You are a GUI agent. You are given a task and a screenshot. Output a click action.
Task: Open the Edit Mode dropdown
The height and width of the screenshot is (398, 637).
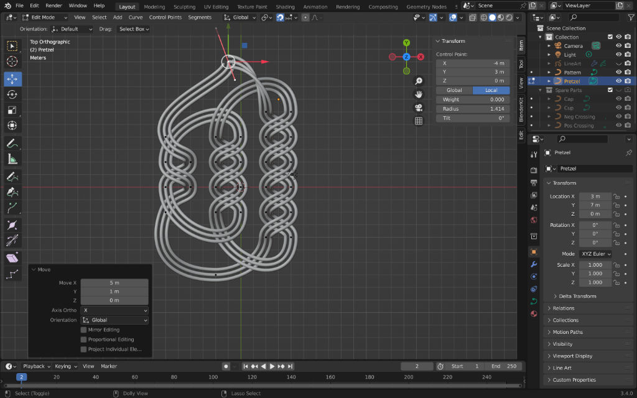[x=42, y=17]
